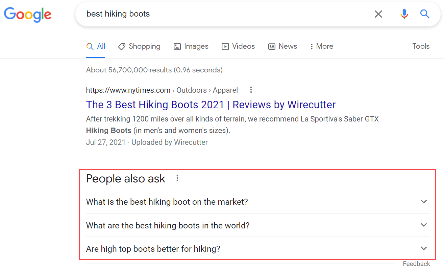Click the Feedback link
The image size is (444, 268).
point(417,264)
